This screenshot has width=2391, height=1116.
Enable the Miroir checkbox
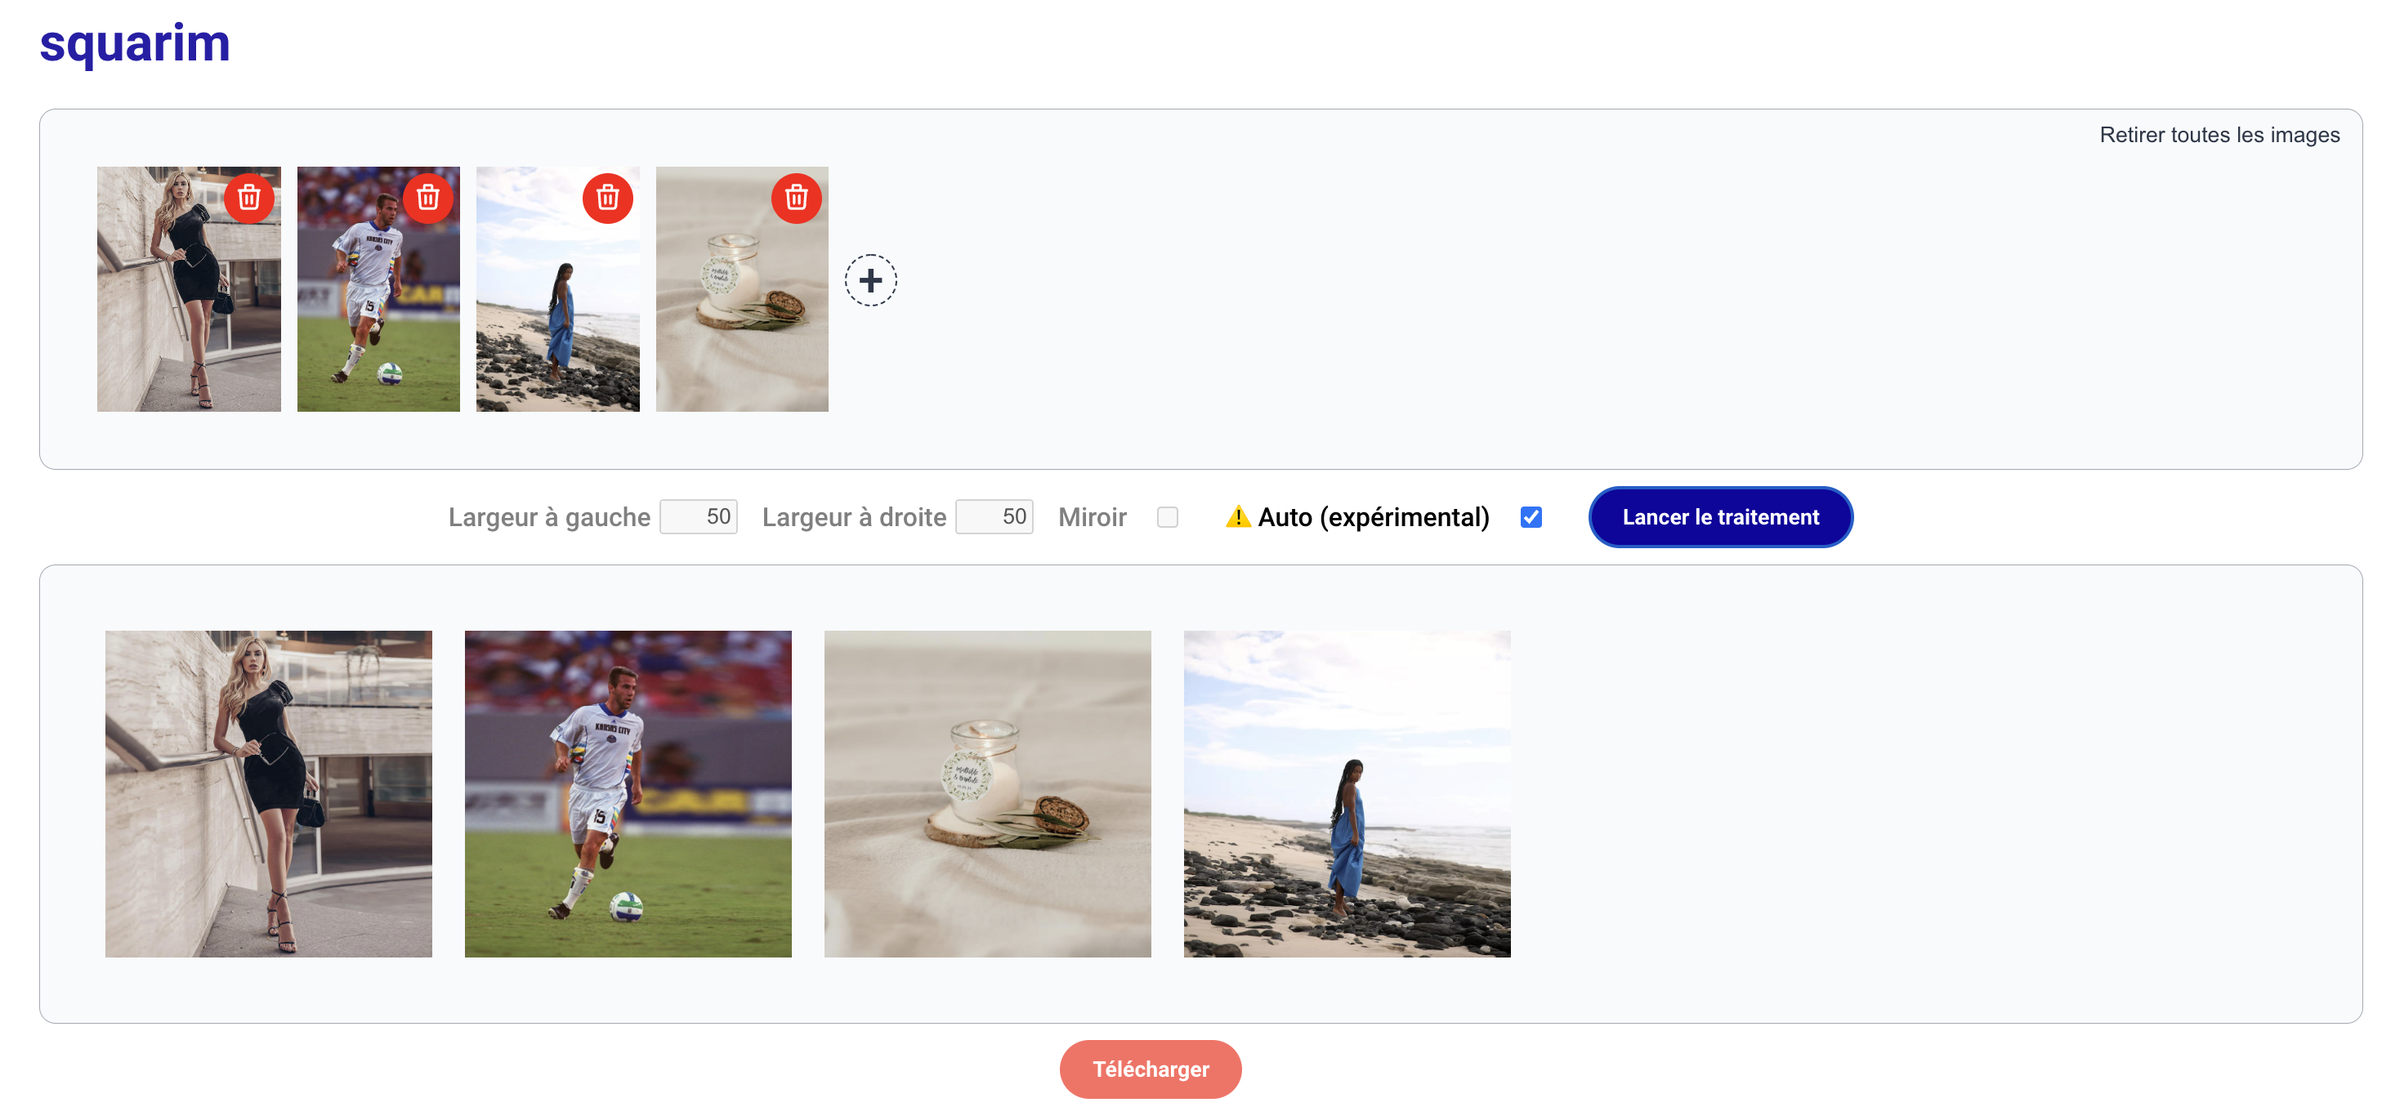coord(1168,518)
